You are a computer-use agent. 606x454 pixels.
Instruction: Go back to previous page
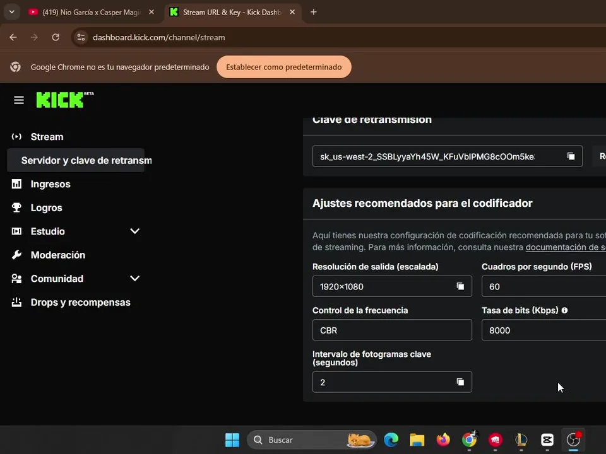pos(13,37)
